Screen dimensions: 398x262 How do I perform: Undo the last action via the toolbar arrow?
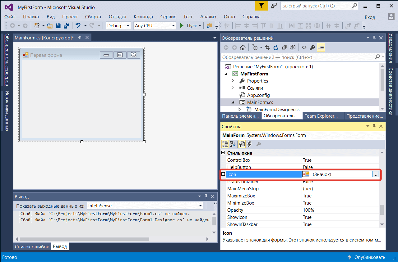(78, 26)
